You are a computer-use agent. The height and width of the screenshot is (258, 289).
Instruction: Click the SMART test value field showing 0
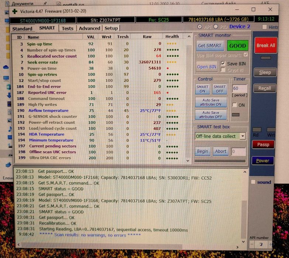point(238,152)
